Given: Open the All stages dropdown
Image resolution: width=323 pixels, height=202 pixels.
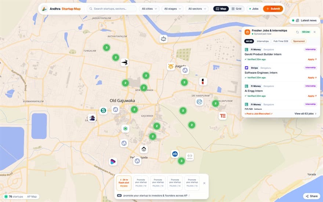Looking at the screenshot, I should point(173,9).
